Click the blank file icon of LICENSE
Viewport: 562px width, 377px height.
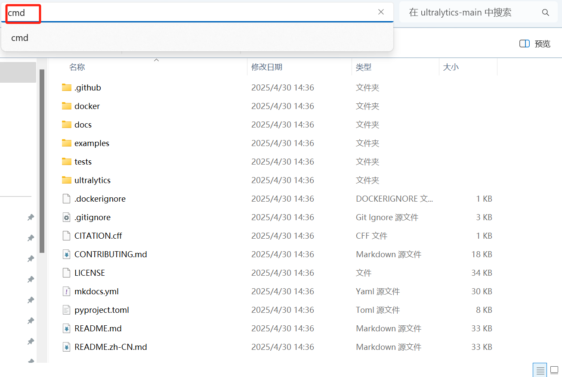pos(66,273)
